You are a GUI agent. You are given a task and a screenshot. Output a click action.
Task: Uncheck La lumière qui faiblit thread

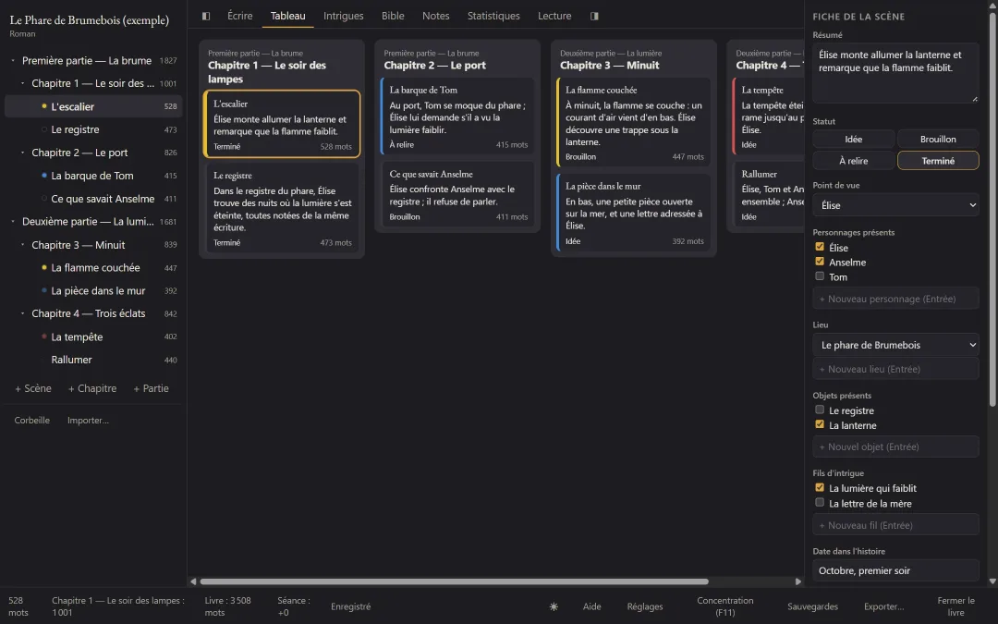click(820, 488)
